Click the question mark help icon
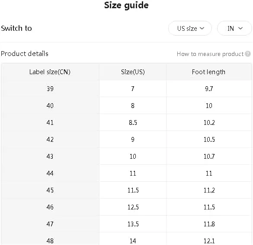The height and width of the screenshot is (245, 253). 248,54
